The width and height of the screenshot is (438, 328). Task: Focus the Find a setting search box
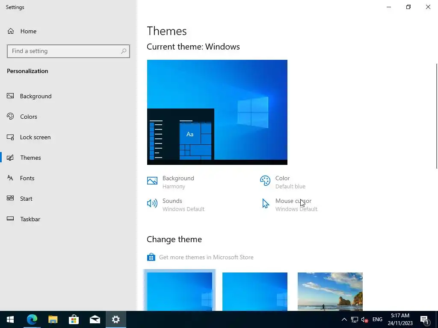(68, 51)
